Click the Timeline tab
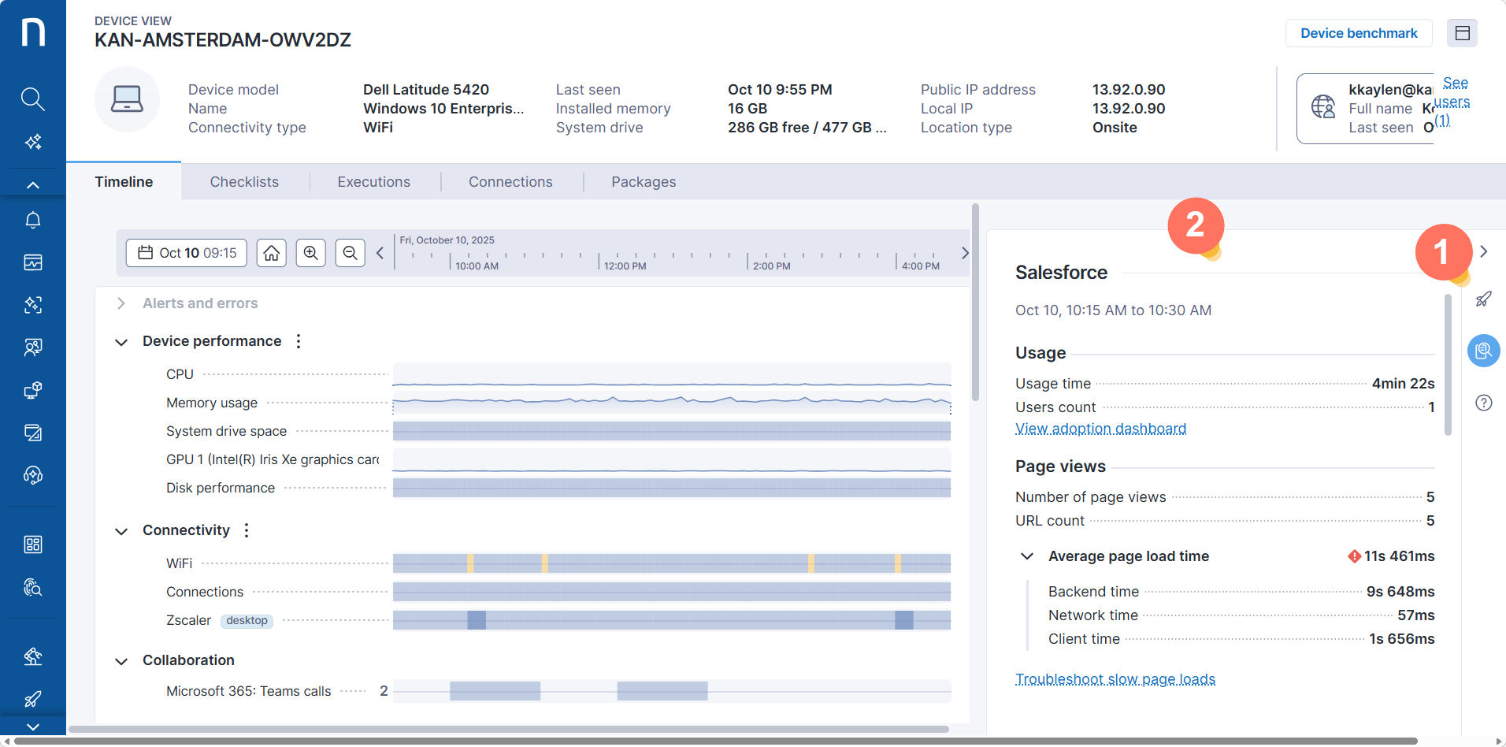1506x747 pixels. (x=124, y=182)
